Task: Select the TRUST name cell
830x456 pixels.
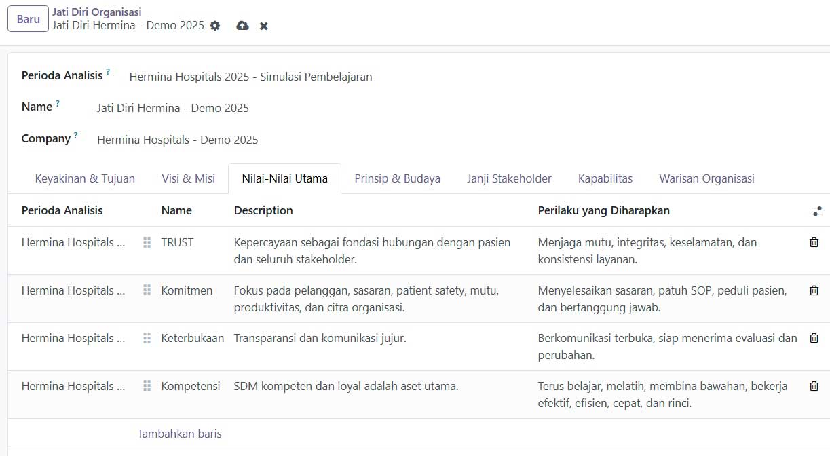Action: tap(177, 242)
